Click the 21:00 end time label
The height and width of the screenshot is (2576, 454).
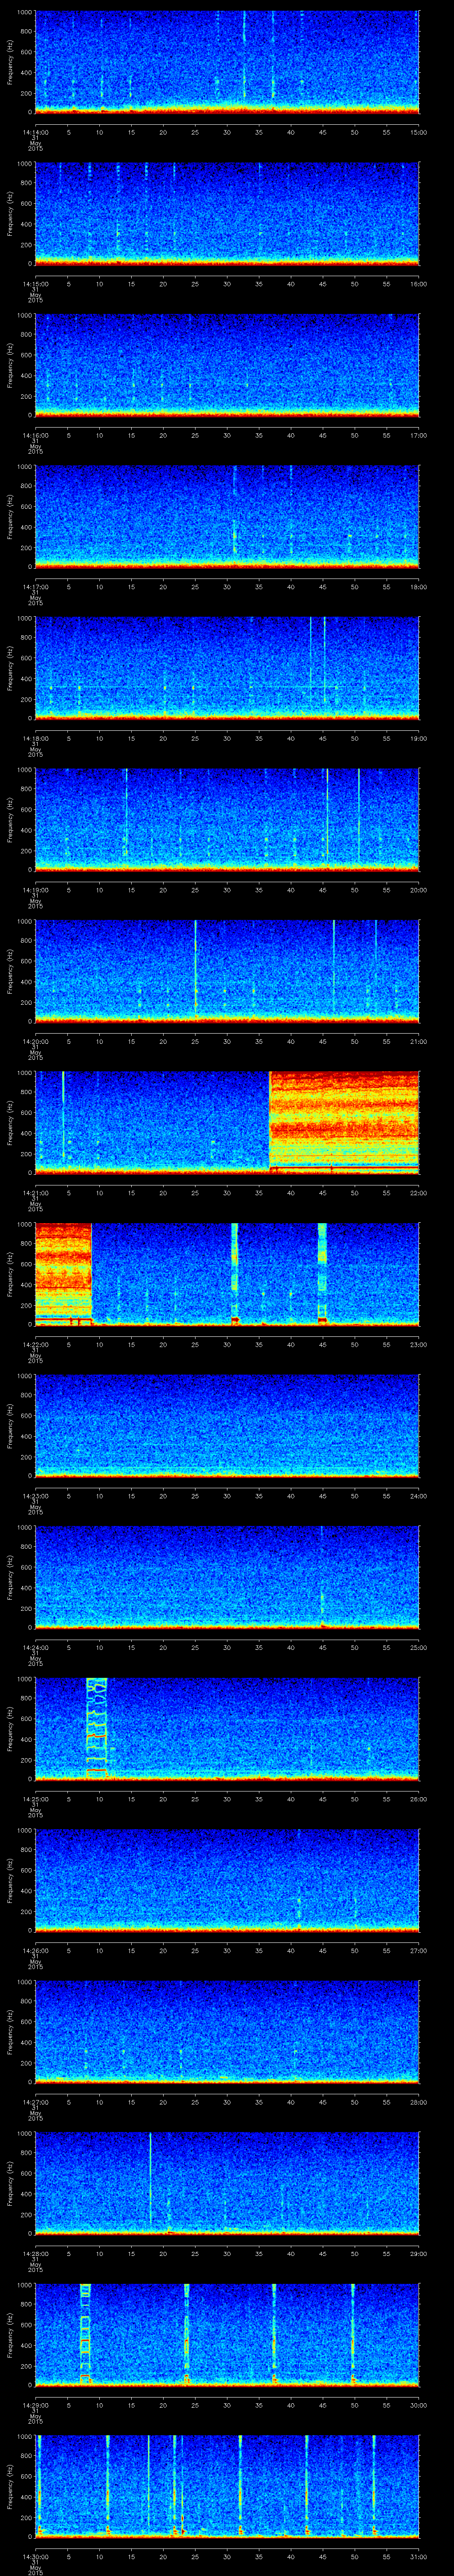(419, 1041)
